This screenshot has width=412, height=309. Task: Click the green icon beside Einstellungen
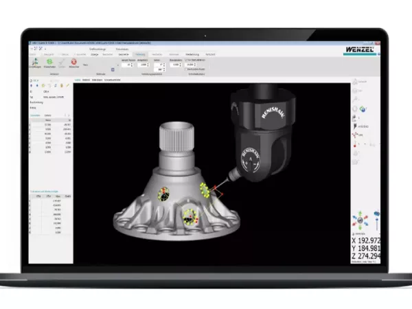point(50,60)
